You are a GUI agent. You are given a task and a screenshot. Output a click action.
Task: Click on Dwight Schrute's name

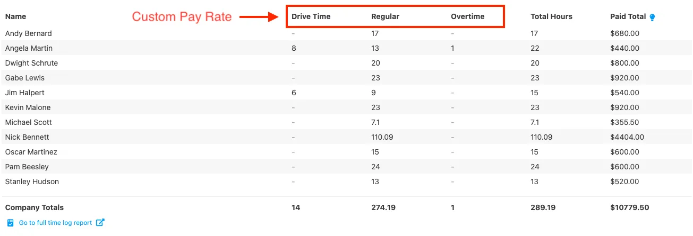click(x=31, y=63)
